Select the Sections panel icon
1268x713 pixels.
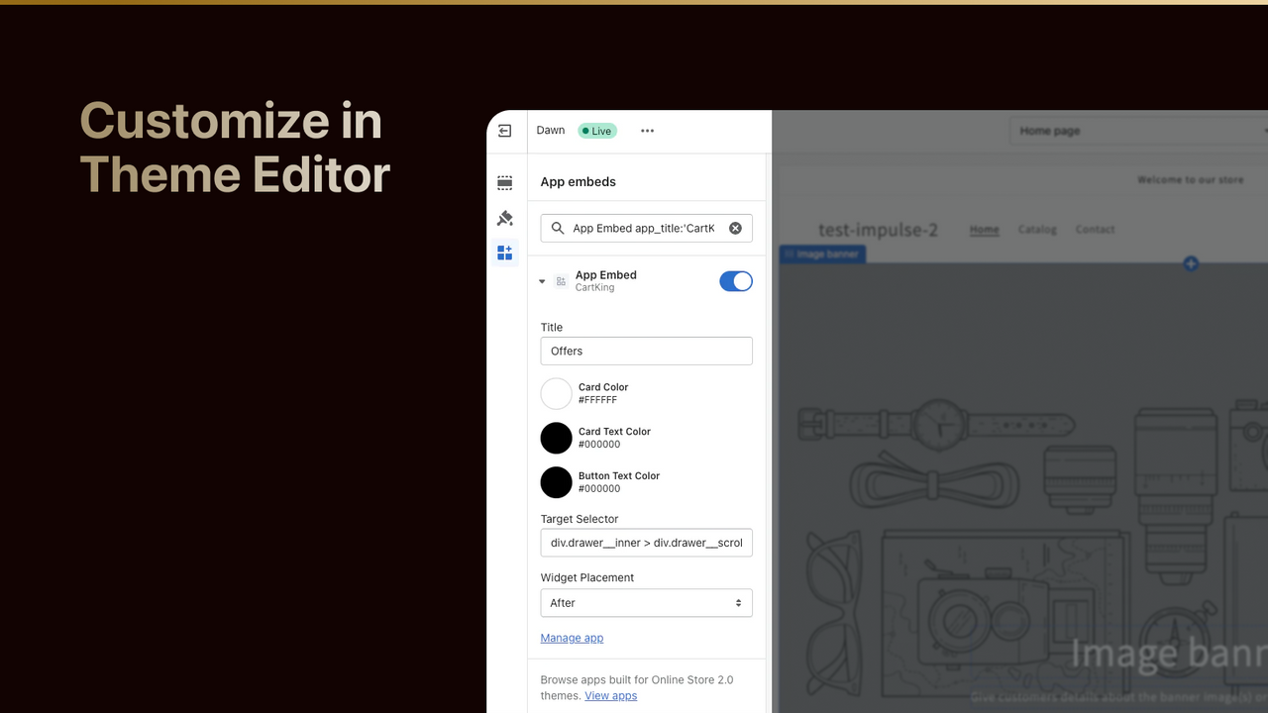tap(504, 182)
